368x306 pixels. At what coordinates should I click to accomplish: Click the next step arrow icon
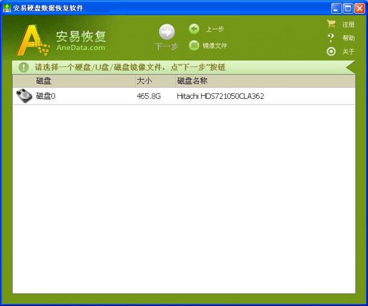point(167,32)
